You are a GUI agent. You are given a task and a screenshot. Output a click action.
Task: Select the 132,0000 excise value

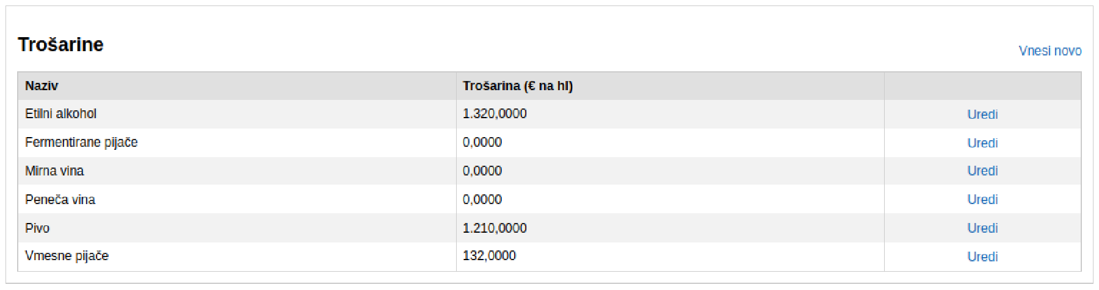coord(489,256)
